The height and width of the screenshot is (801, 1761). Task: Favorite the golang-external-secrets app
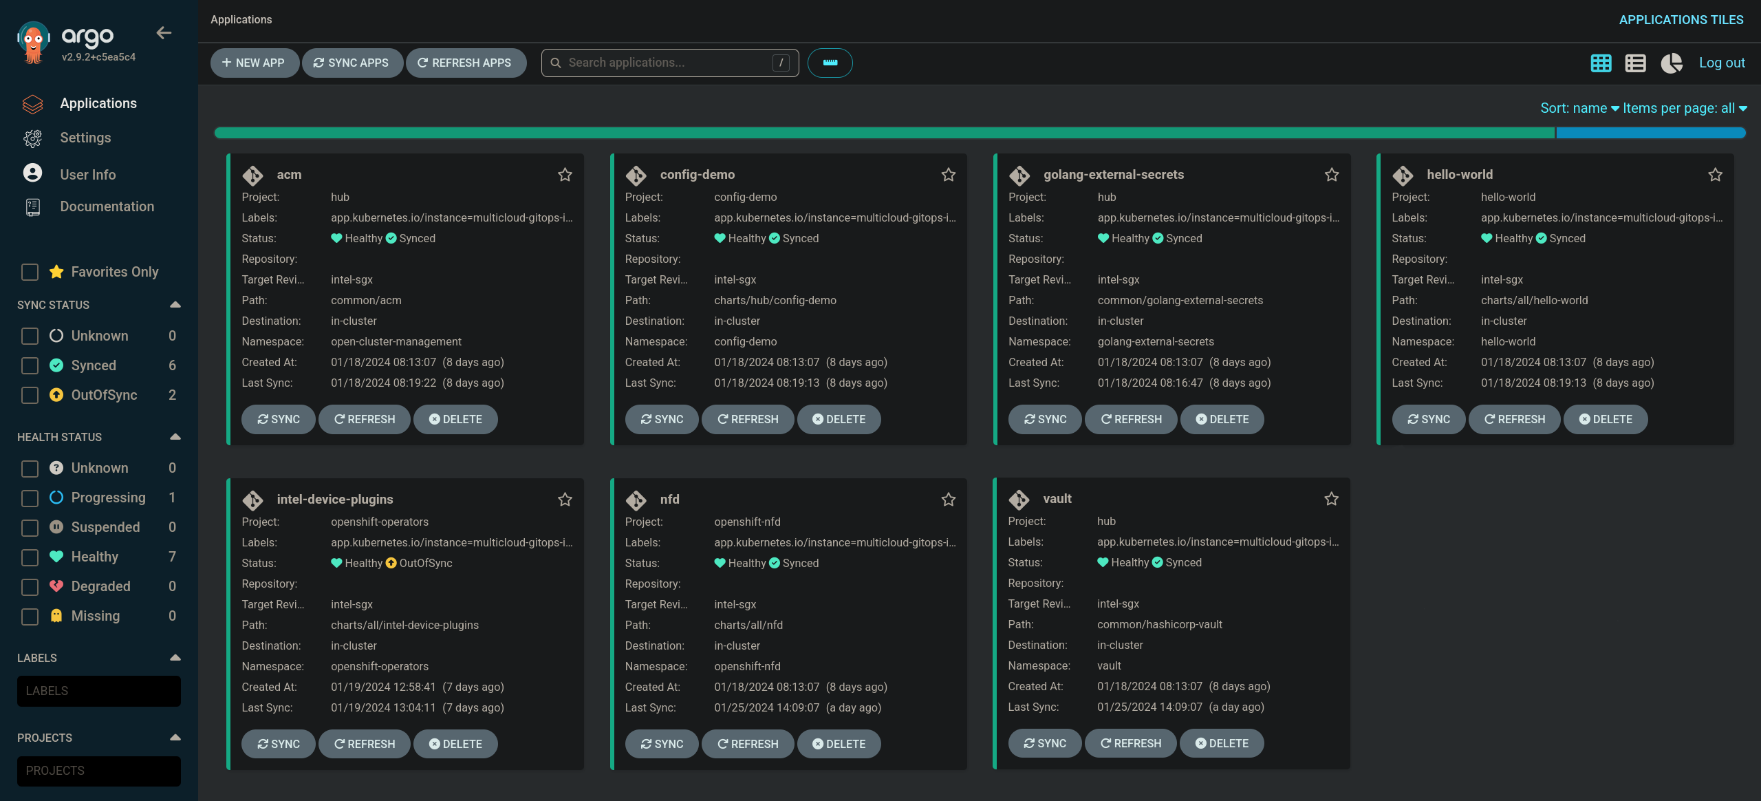point(1332,175)
